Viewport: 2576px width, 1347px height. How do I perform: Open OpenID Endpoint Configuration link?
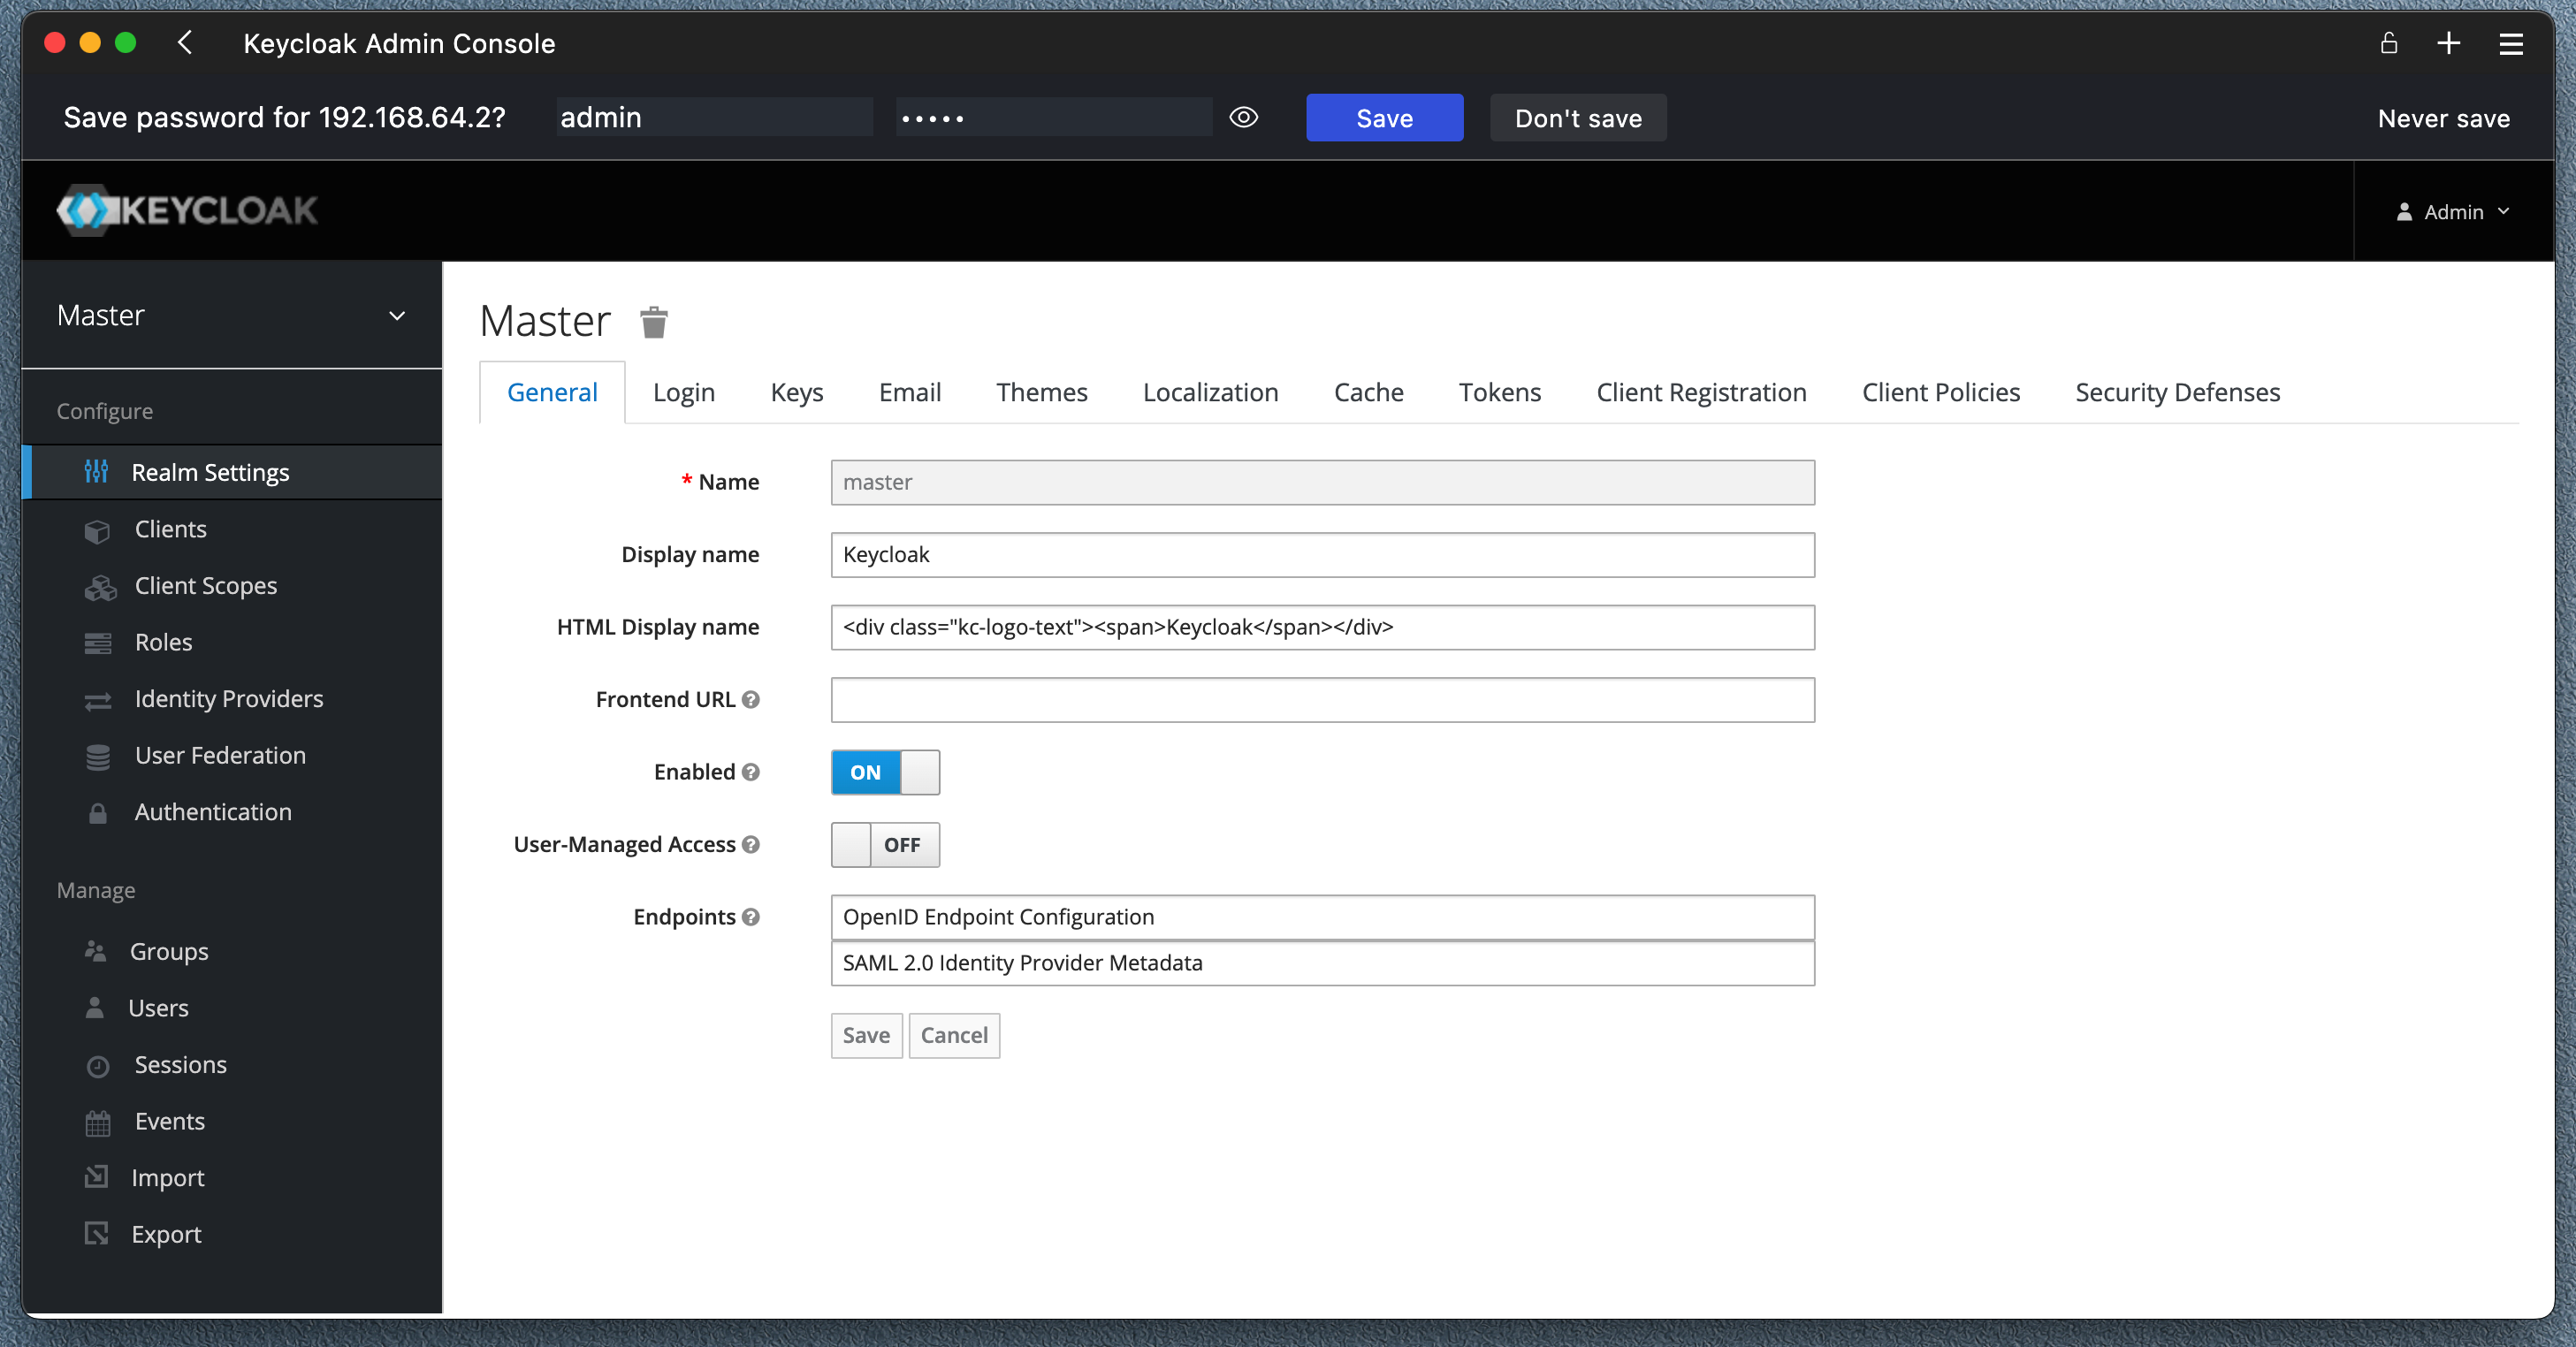tap(998, 917)
